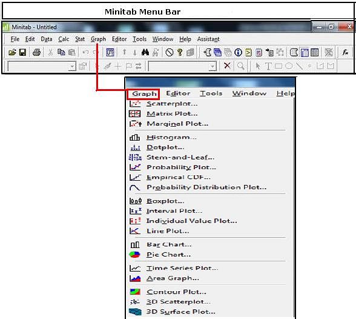Viewport: 356px width, 319px height.
Task: Click the Copy icon in the toolbar
Action: point(61,53)
